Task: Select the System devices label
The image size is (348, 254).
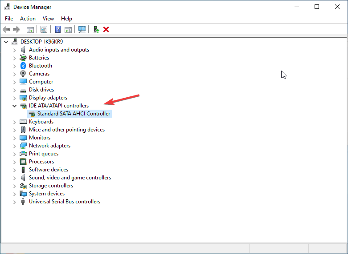Action: pyautogui.click(x=47, y=194)
